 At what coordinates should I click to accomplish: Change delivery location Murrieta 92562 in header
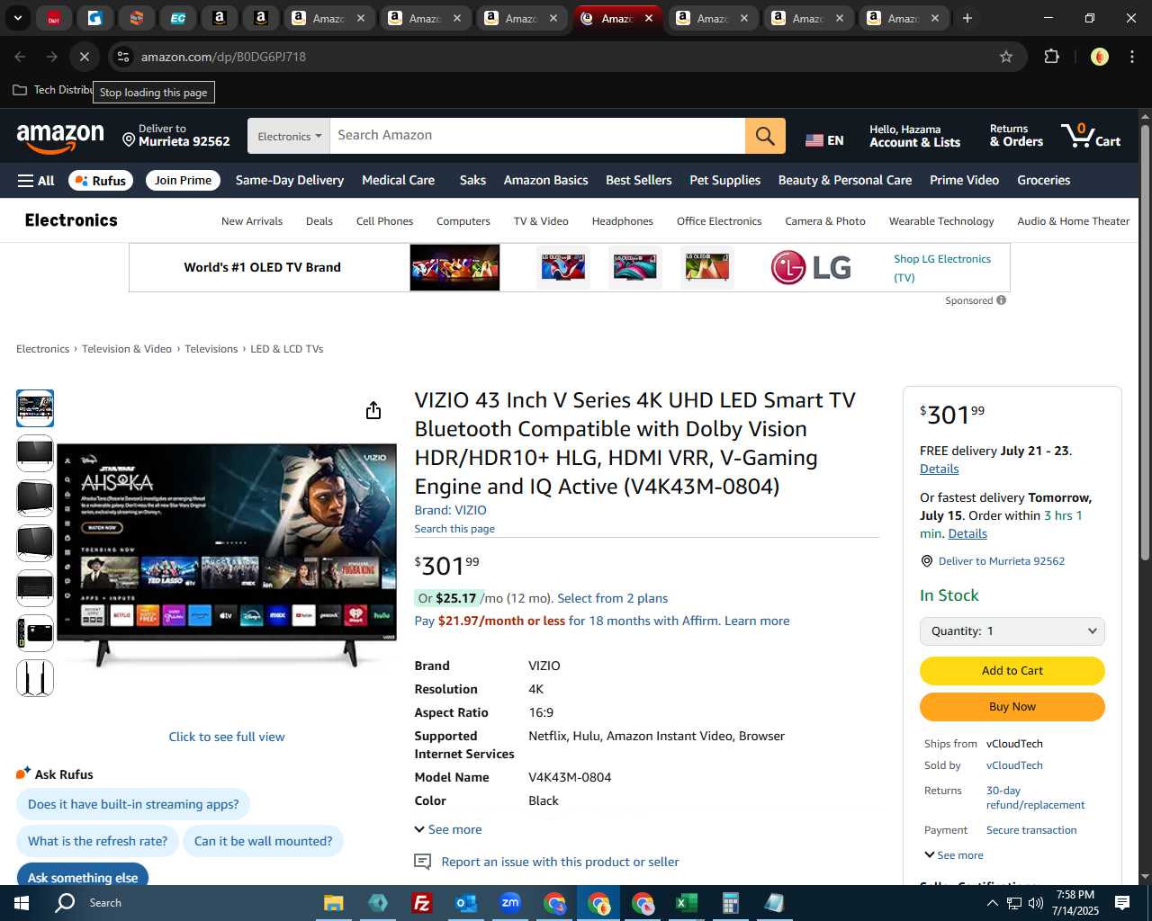[x=176, y=135]
